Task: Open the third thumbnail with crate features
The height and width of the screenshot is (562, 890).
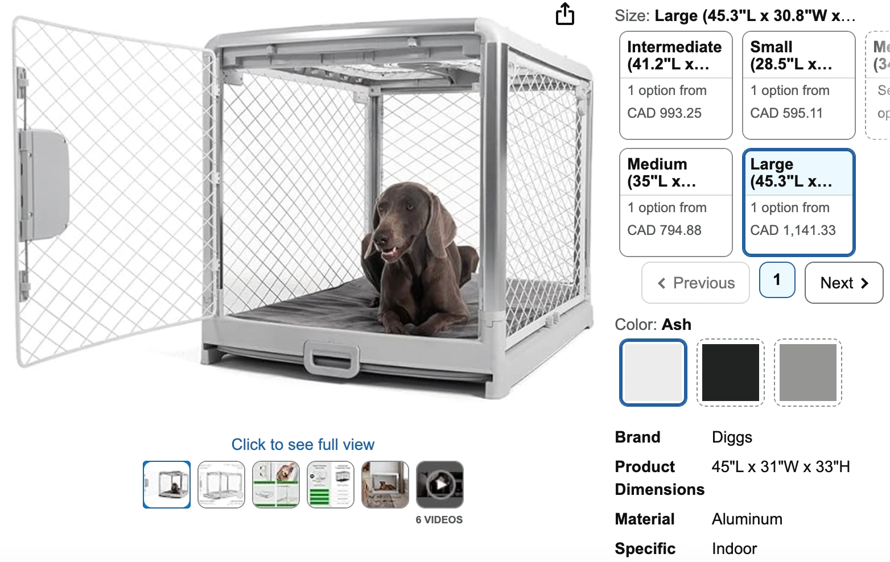Action: coord(276,485)
